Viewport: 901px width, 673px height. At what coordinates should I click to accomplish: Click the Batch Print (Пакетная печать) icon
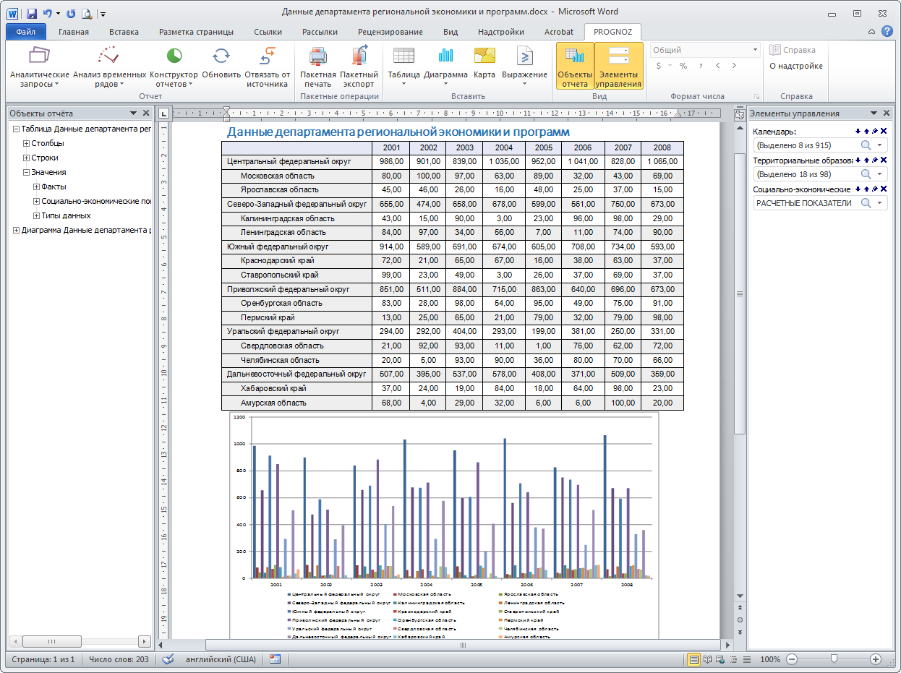(x=318, y=56)
